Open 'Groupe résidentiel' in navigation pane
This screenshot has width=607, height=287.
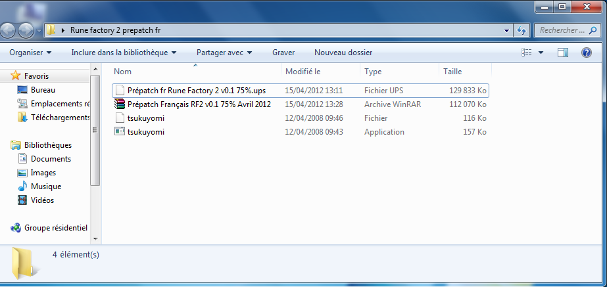56,228
